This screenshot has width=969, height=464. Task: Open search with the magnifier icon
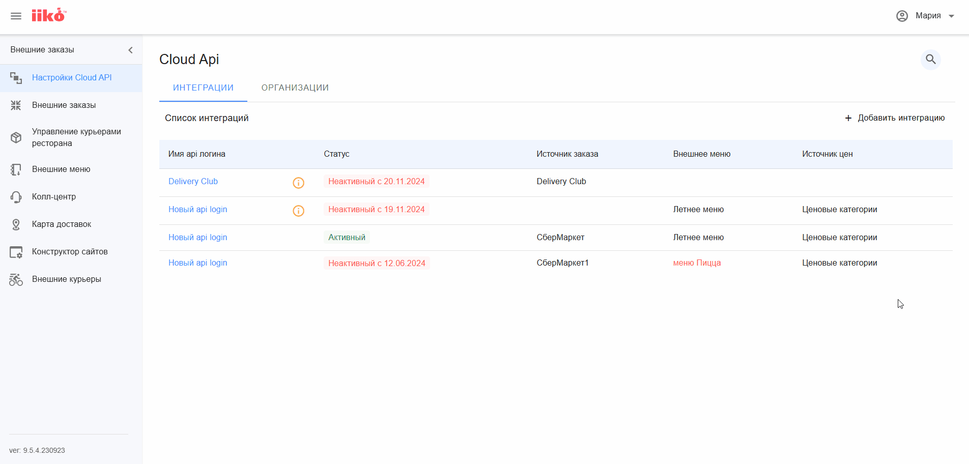[x=931, y=60]
